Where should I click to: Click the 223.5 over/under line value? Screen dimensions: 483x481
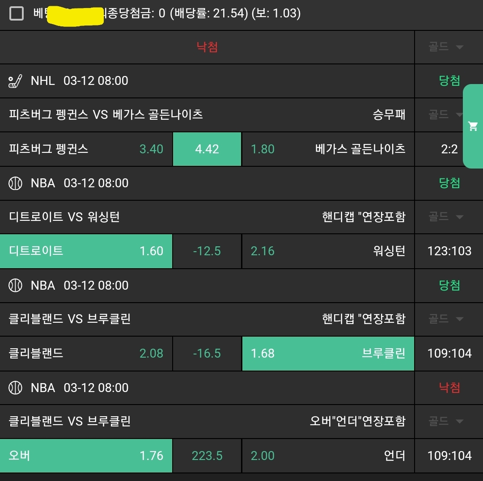point(207,456)
